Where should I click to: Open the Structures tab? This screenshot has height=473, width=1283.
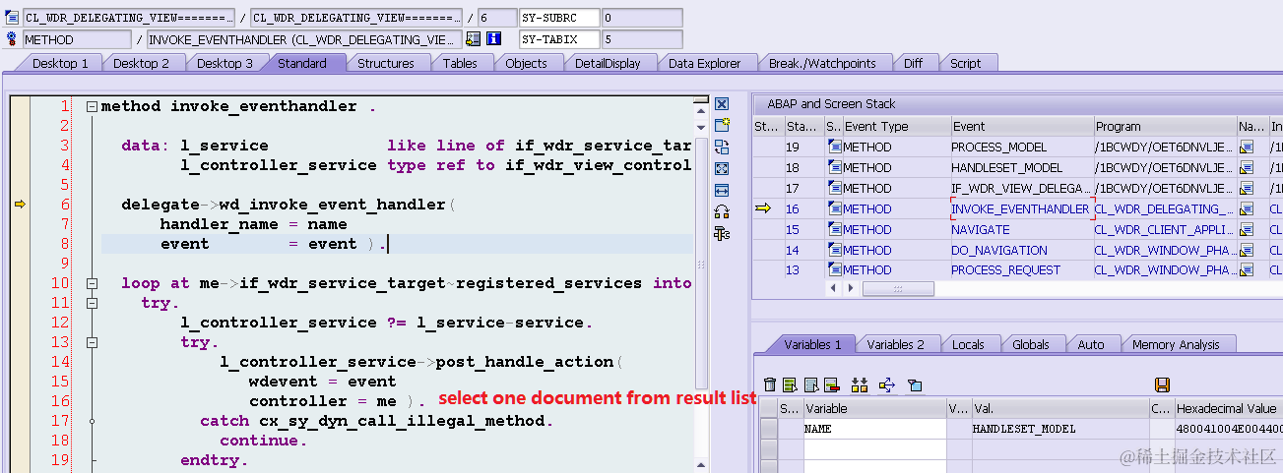(x=386, y=63)
